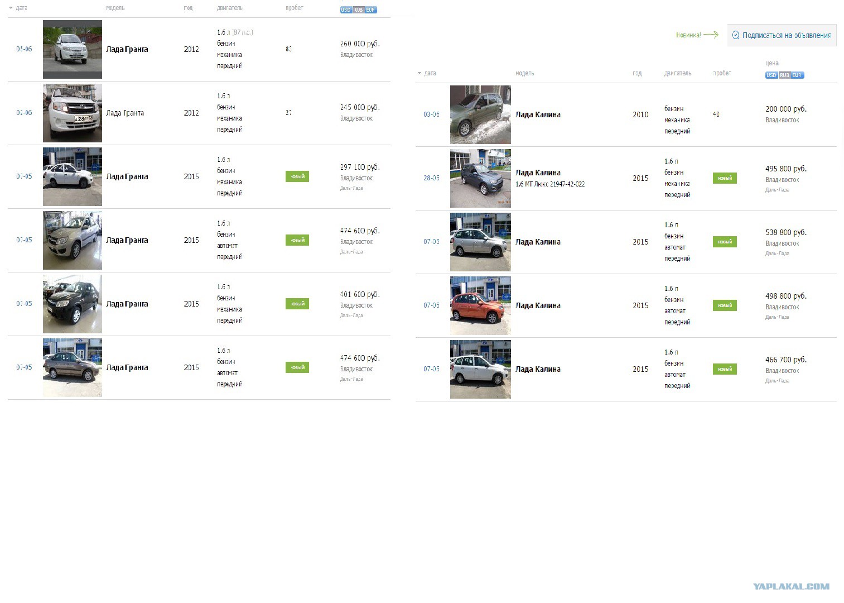Open the Лада Гранта title priced 245 000 руб.
This screenshot has height=603, width=844.
[125, 113]
